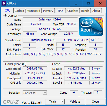107x106 pixels.
Task: Minimize the CPU-Z window
Action: tap(76, 3)
